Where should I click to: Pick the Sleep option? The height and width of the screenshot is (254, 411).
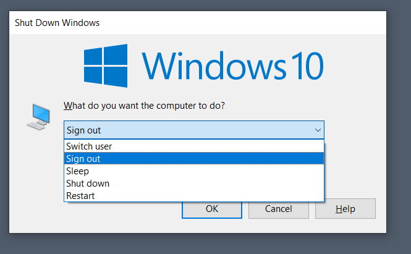(194, 171)
